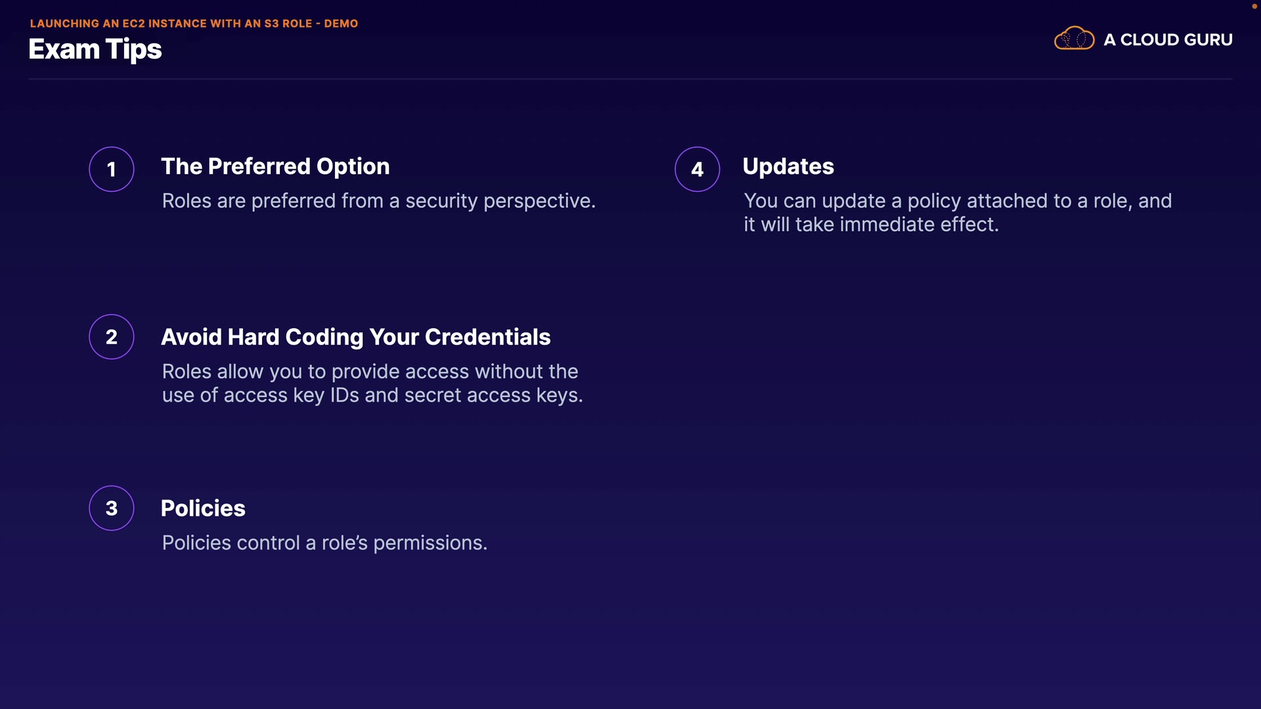Click the number 4 circle icon
The width and height of the screenshot is (1261, 709).
click(697, 169)
